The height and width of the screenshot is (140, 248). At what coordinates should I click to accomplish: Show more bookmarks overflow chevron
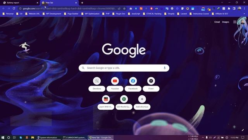[x=244, y=14]
